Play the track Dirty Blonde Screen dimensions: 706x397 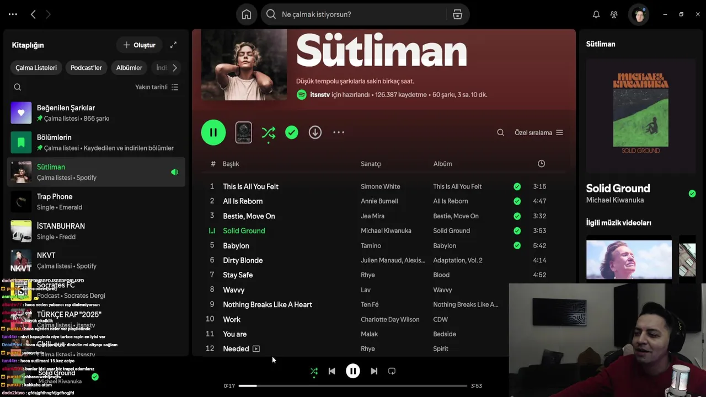click(x=243, y=260)
